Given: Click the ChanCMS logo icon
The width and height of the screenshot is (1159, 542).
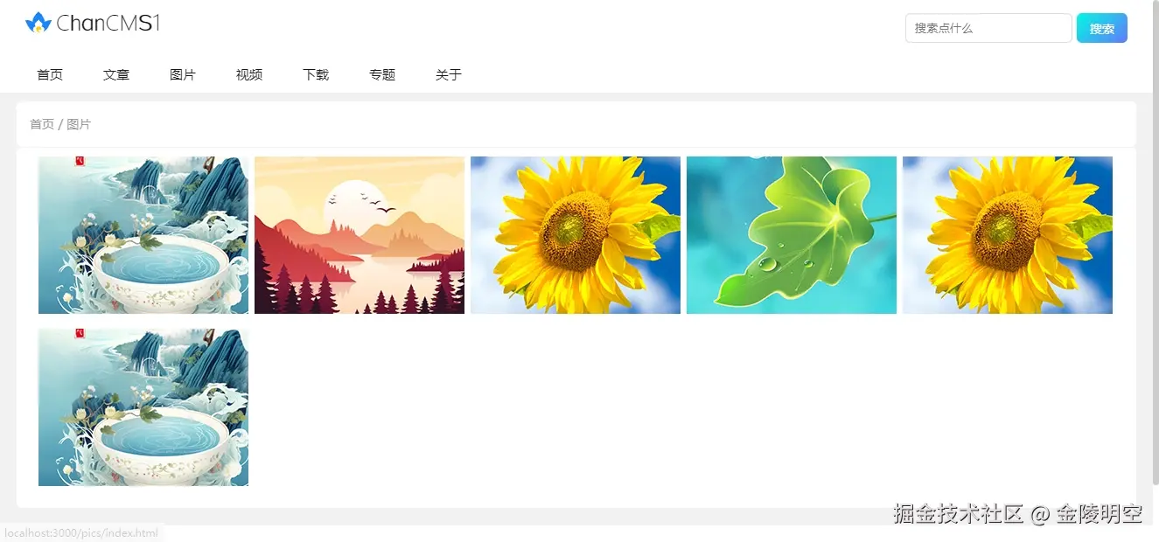Looking at the screenshot, I should (x=38, y=23).
